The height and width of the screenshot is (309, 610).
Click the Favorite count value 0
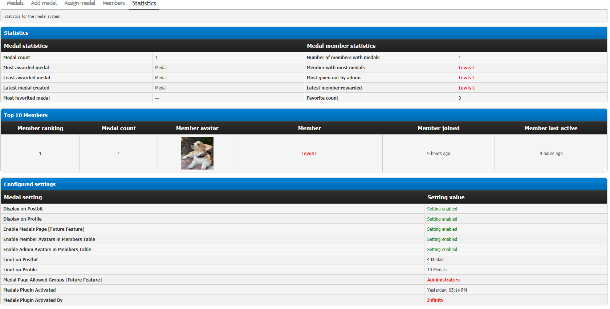point(459,98)
